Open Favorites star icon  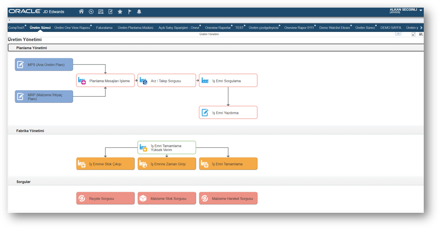tap(120, 12)
